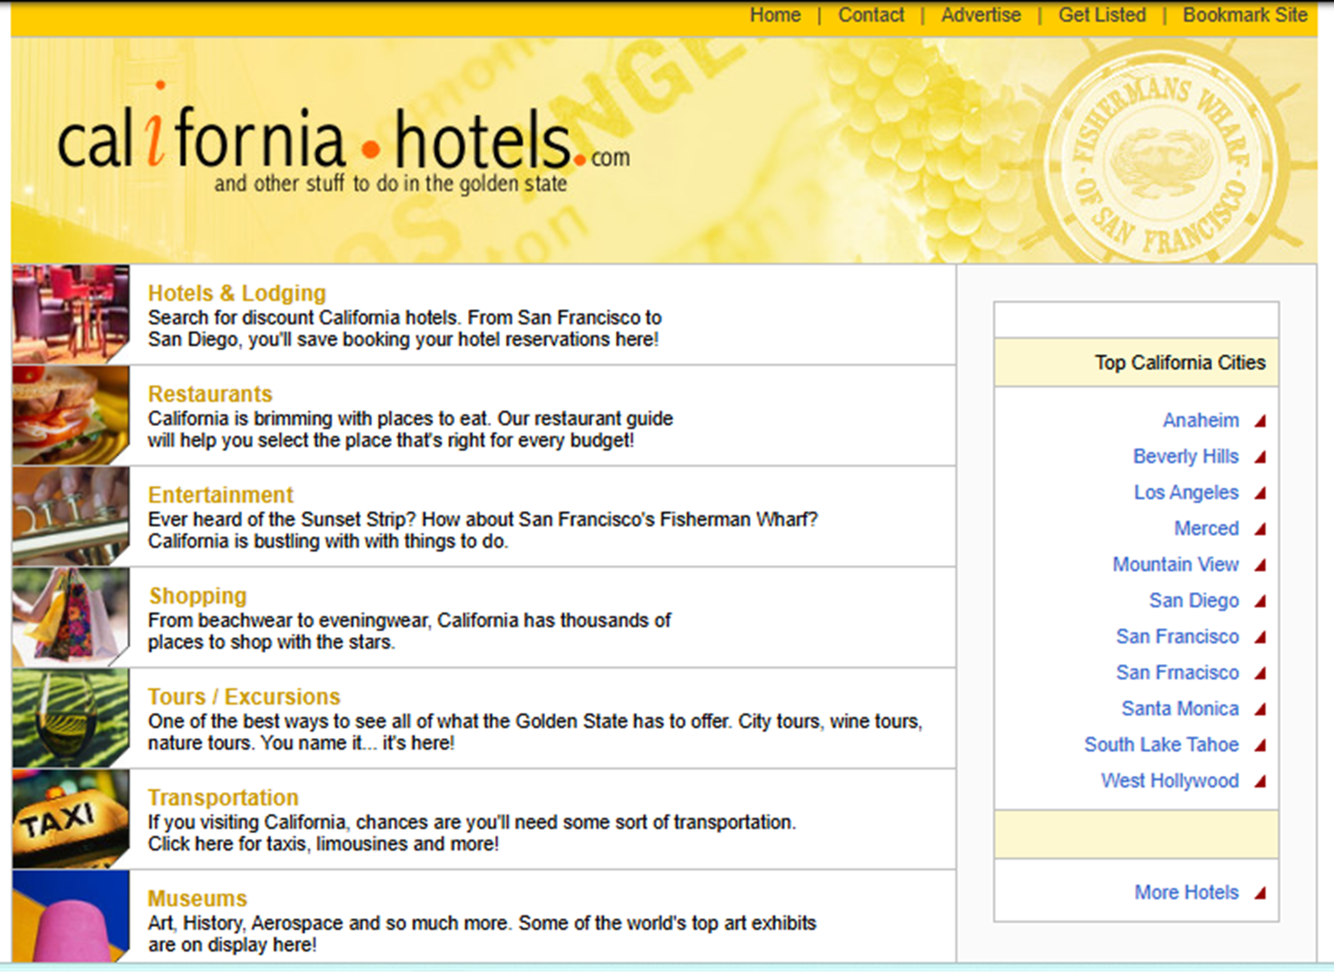The height and width of the screenshot is (973, 1334).
Task: Click the misspelled San Frnacisco link
Action: (x=1177, y=673)
